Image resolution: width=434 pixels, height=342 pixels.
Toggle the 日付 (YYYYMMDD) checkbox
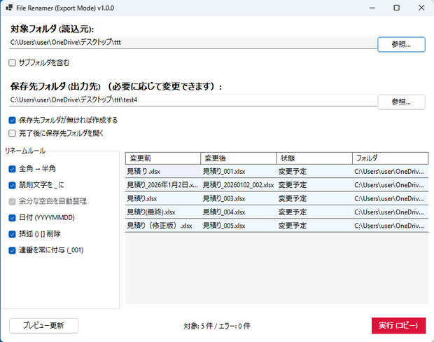tap(12, 217)
